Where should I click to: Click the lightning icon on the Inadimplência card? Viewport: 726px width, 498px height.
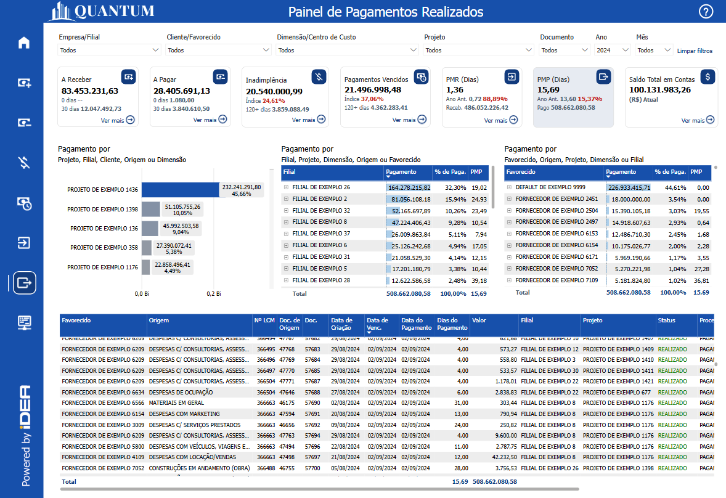[x=318, y=78]
